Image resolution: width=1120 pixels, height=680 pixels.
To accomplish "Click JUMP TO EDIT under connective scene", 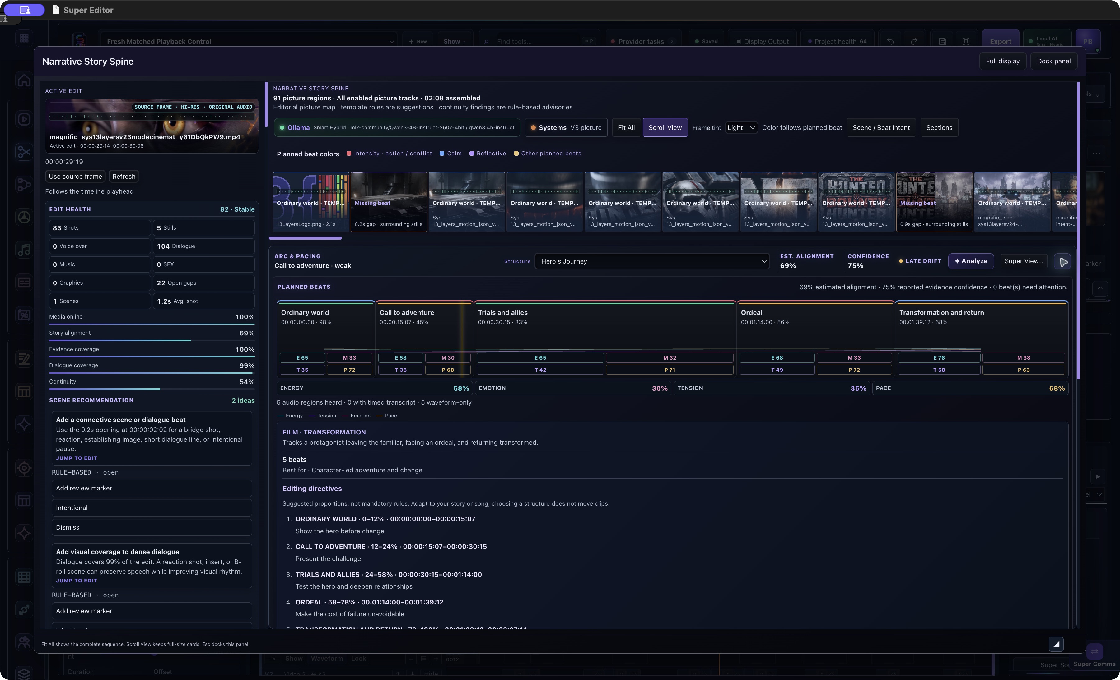I will point(76,458).
